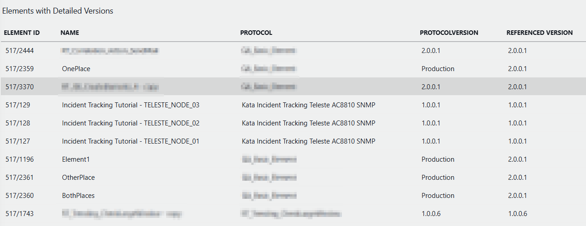Sort by the ELEMENT ID column header
This screenshot has width=586, height=226.
coord(22,33)
